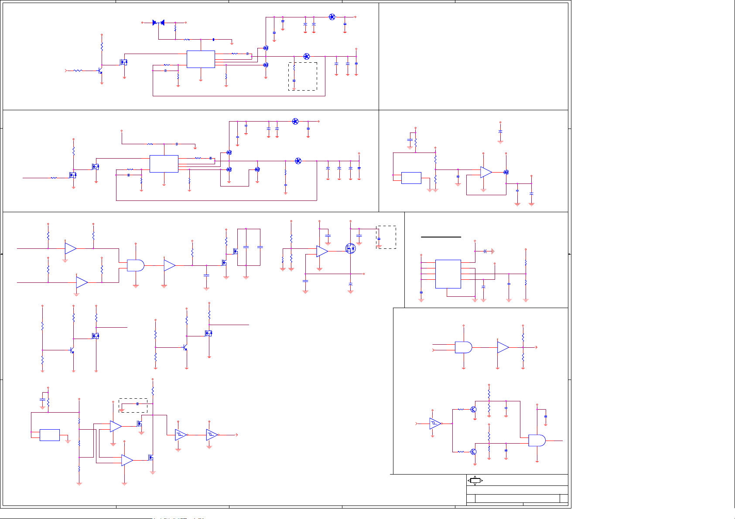The image size is (735, 519).
Task: Select the op-amp driving the circular MOSFET
Action: [x=322, y=251]
